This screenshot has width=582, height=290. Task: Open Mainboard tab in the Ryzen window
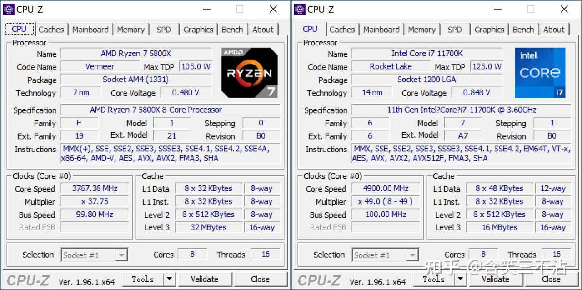[90, 30]
